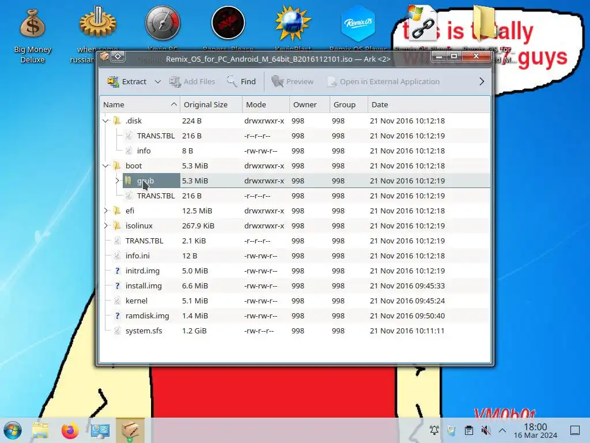Viewport: 590px width, 443px height.
Task: Click the 1.2 GiB size cell
Action: [x=194, y=331]
